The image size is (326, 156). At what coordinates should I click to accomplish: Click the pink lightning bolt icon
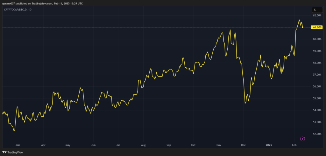303,139
